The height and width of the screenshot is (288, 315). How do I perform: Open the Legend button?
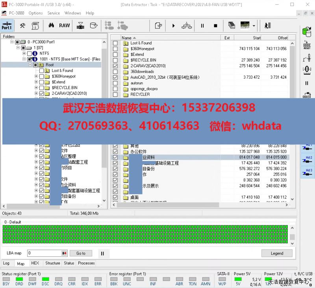tap(277, 253)
